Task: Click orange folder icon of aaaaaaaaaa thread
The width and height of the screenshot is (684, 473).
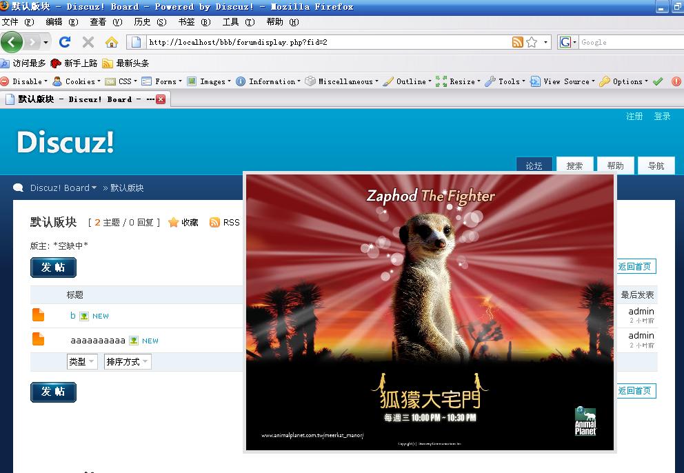Action: pos(39,339)
